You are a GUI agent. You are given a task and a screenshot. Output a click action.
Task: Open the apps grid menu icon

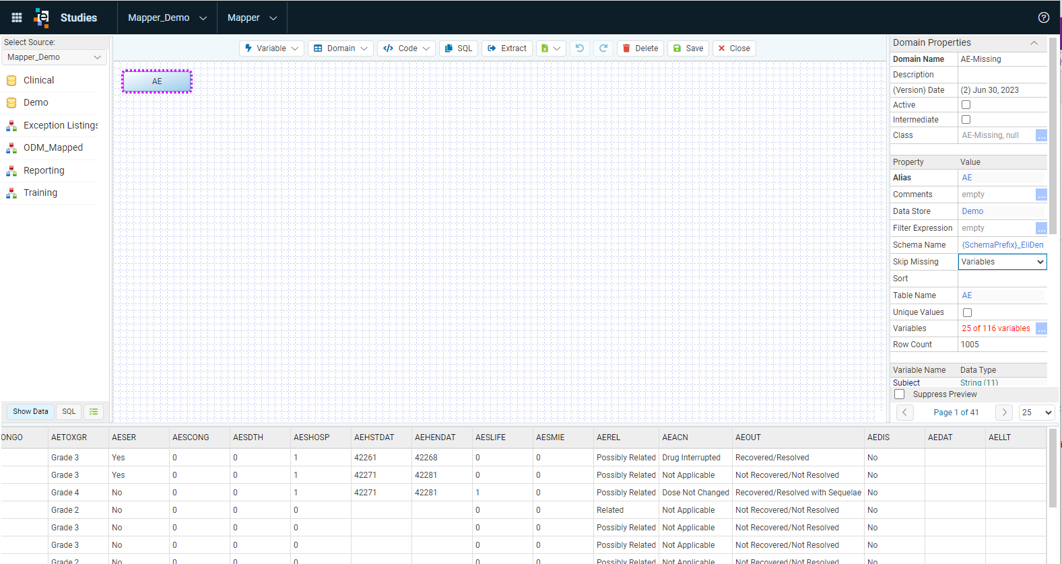point(17,17)
